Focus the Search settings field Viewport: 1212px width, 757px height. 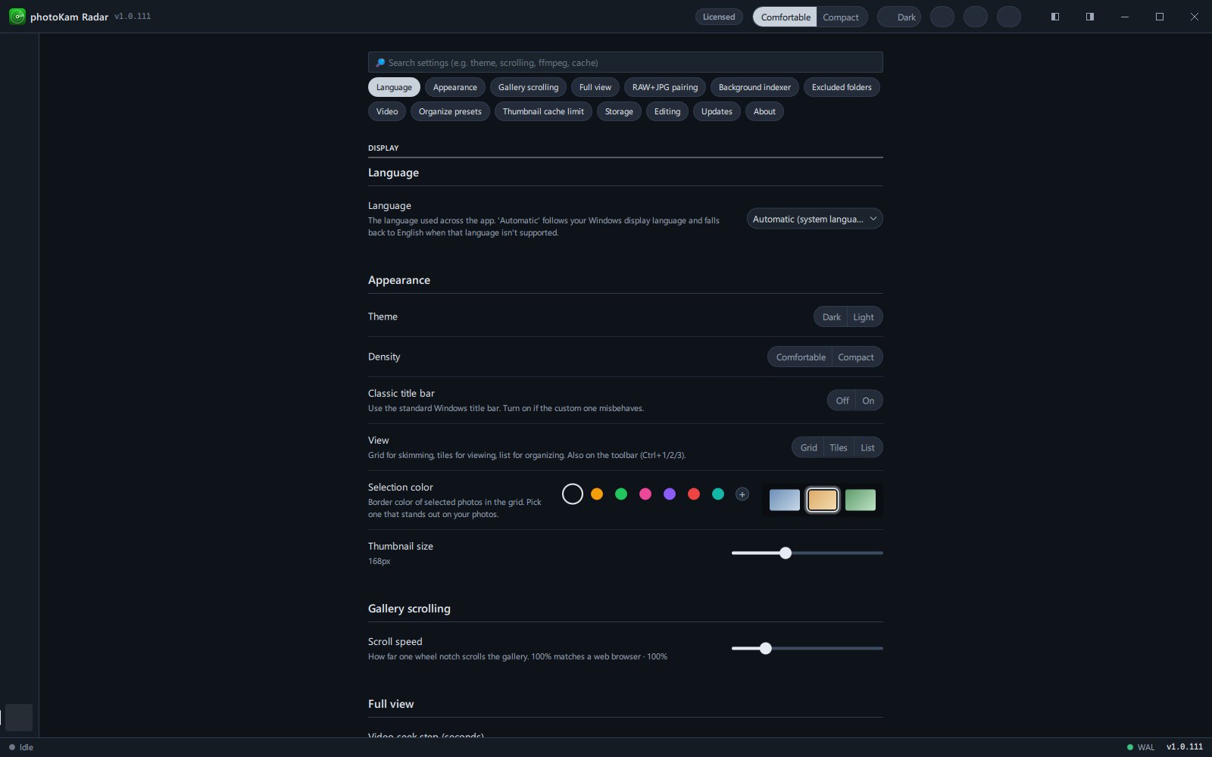pyautogui.click(x=626, y=62)
